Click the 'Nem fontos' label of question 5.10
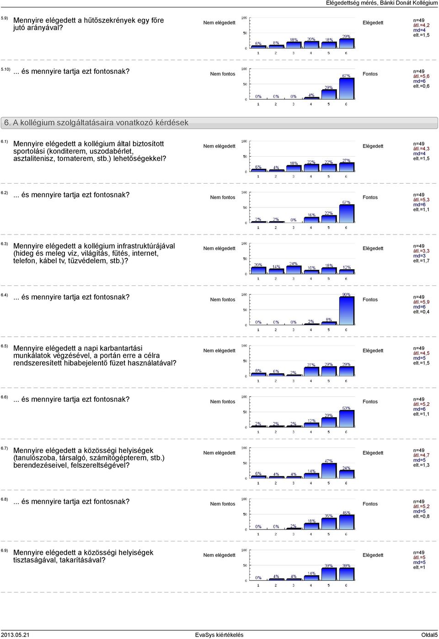This screenshot has height=639, width=439. pos(222,74)
